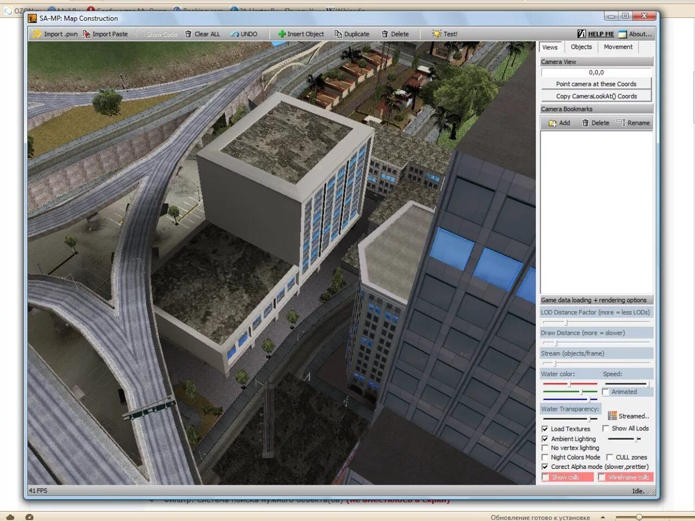This screenshot has width=695, height=521.
Task: Uncheck Ambient Lighting
Action: click(x=545, y=439)
